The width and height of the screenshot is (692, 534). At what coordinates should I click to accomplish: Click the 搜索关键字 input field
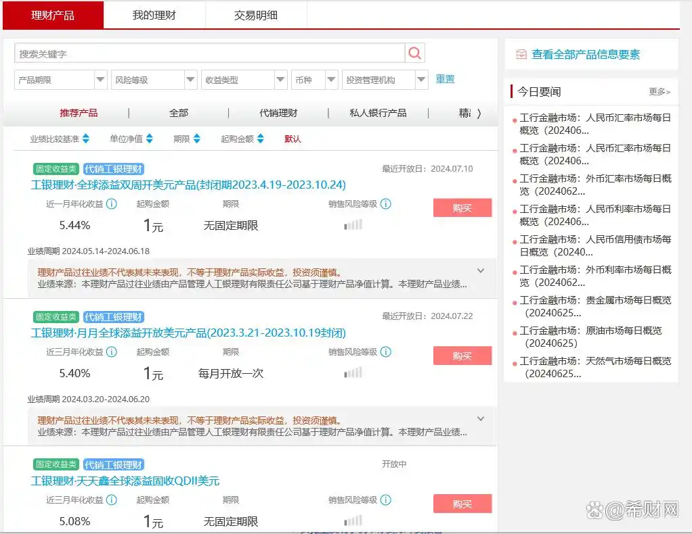pos(209,53)
